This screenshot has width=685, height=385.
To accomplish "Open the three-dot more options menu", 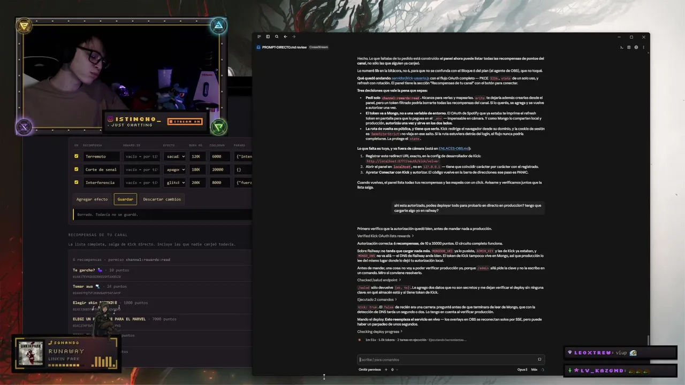I will tap(643, 47).
